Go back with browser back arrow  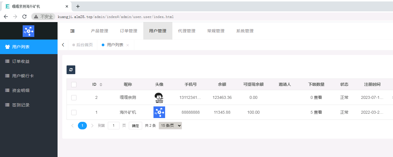(x=6, y=17)
